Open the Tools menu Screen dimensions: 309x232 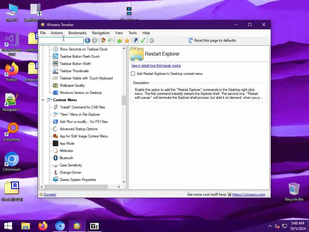[x=133, y=33]
